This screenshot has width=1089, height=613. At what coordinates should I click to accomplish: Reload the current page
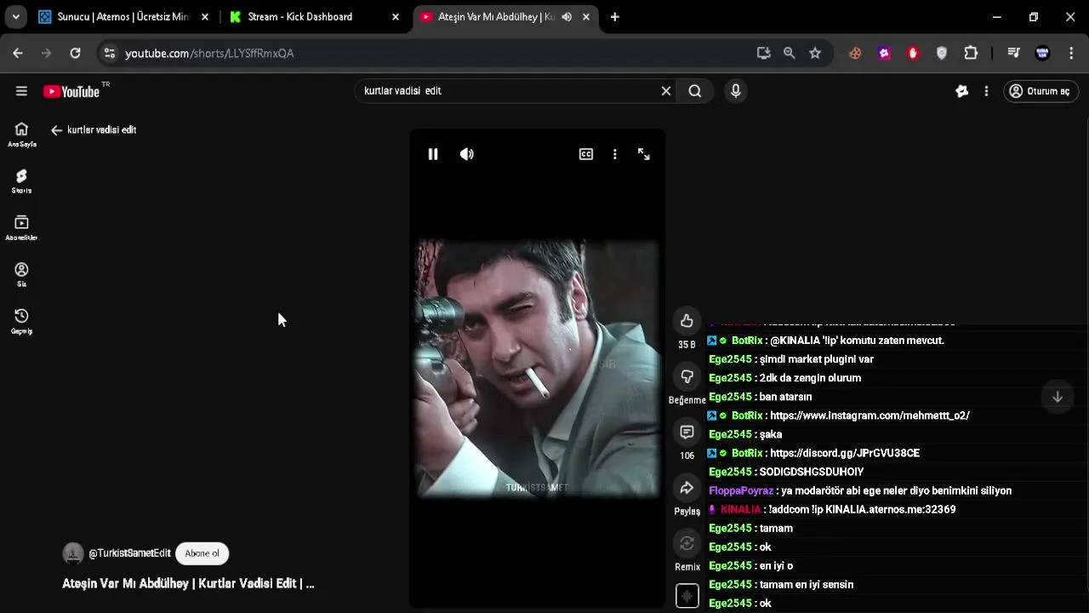(x=75, y=53)
